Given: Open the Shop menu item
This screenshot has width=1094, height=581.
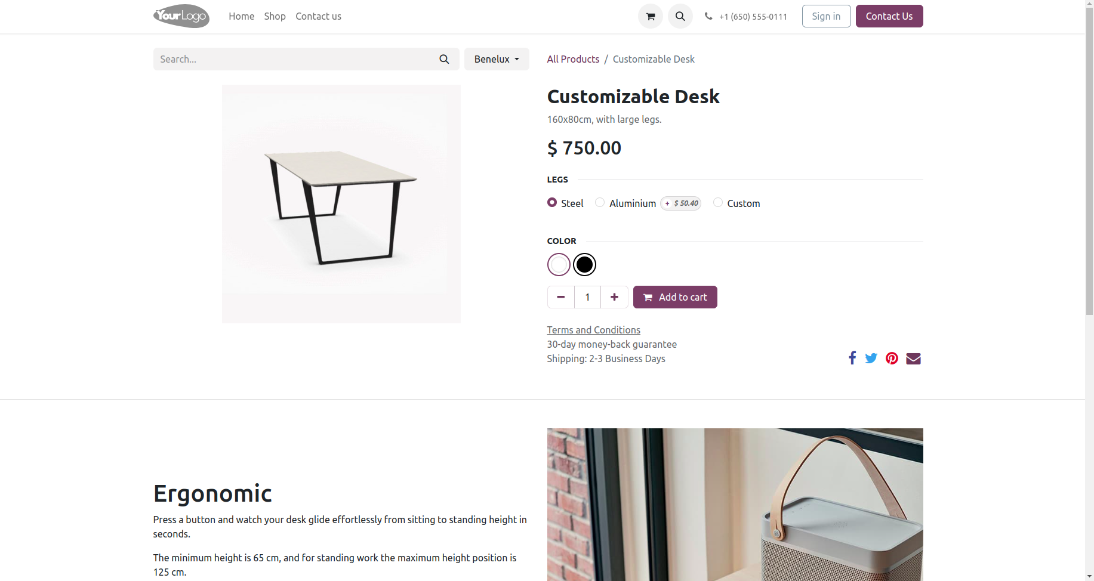Looking at the screenshot, I should 275,16.
